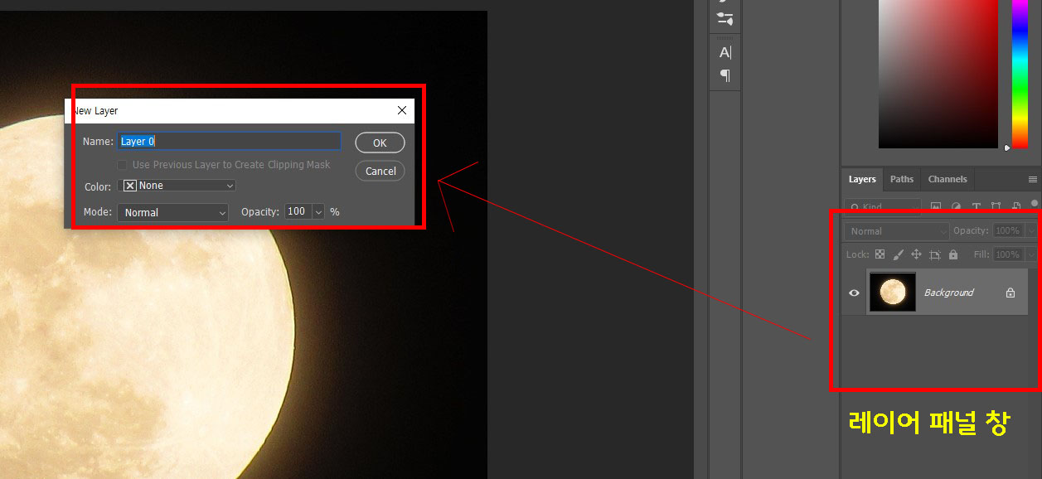Image resolution: width=1042 pixels, height=479 pixels.
Task: Switch to the Channels tab
Action: pos(947,179)
